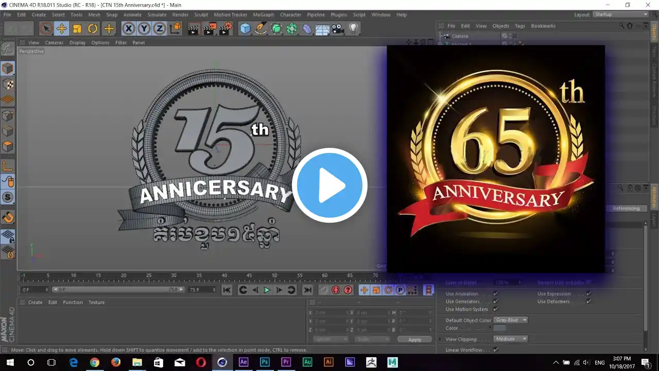This screenshot has width=659, height=371.
Task: Open the spline Pen tool
Action: (x=261, y=28)
